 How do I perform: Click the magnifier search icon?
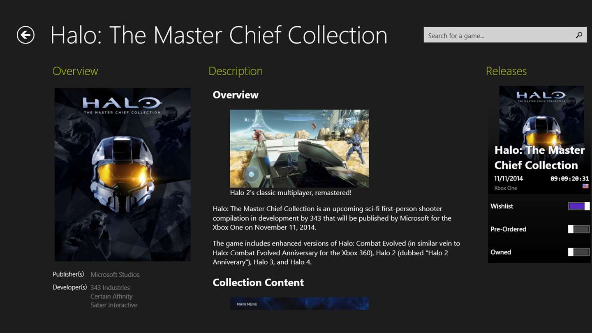tap(579, 35)
